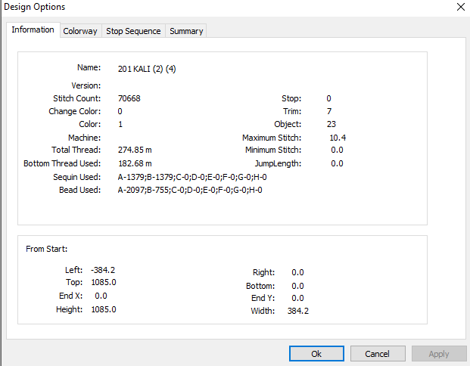470x366 pixels.
Task: Click bottom thread value 182.68 m
Action: coord(135,163)
